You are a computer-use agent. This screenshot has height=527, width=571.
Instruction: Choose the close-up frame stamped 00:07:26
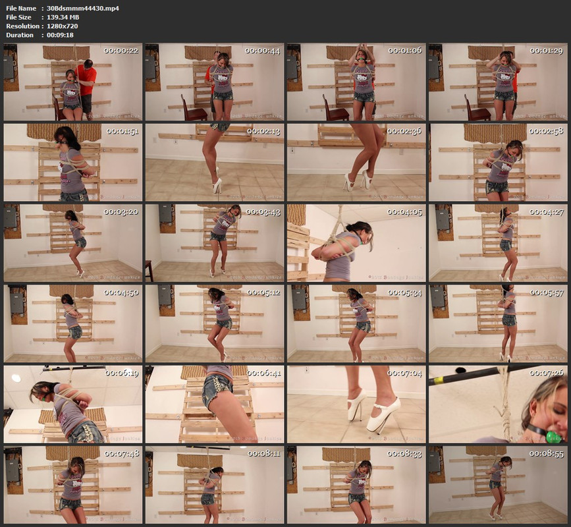coord(498,404)
